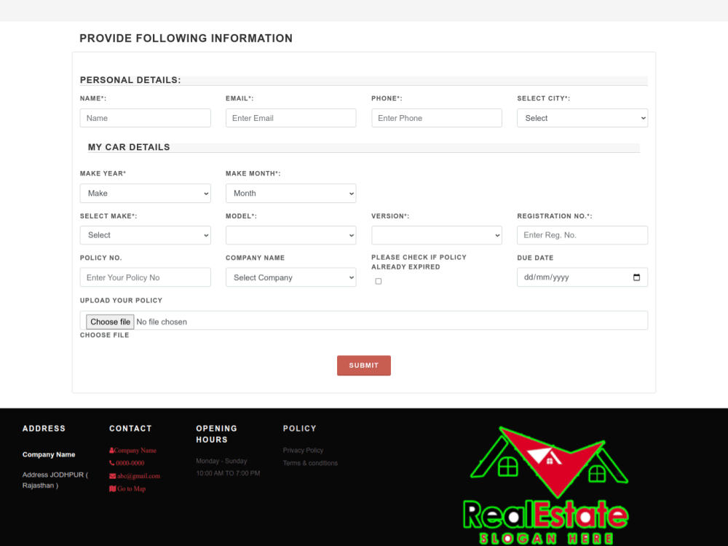Click the envelope icon in Contact
This screenshot has height=546, width=728.
coord(112,476)
